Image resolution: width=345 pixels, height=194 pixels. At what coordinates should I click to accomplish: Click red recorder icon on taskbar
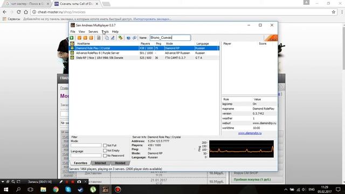[x=118, y=189]
